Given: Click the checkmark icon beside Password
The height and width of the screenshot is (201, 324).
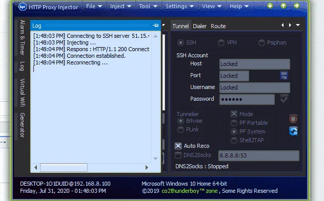Looking at the screenshot, I should click(285, 99).
